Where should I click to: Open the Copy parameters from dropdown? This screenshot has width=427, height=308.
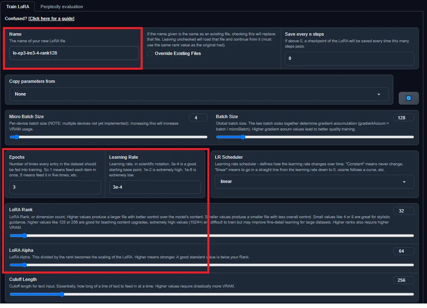[x=199, y=94]
